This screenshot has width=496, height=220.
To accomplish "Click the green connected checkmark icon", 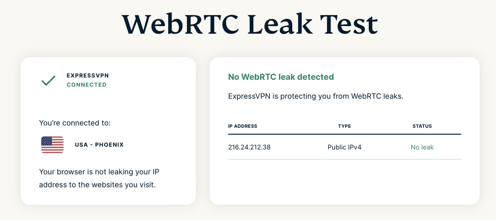I will click(x=48, y=80).
